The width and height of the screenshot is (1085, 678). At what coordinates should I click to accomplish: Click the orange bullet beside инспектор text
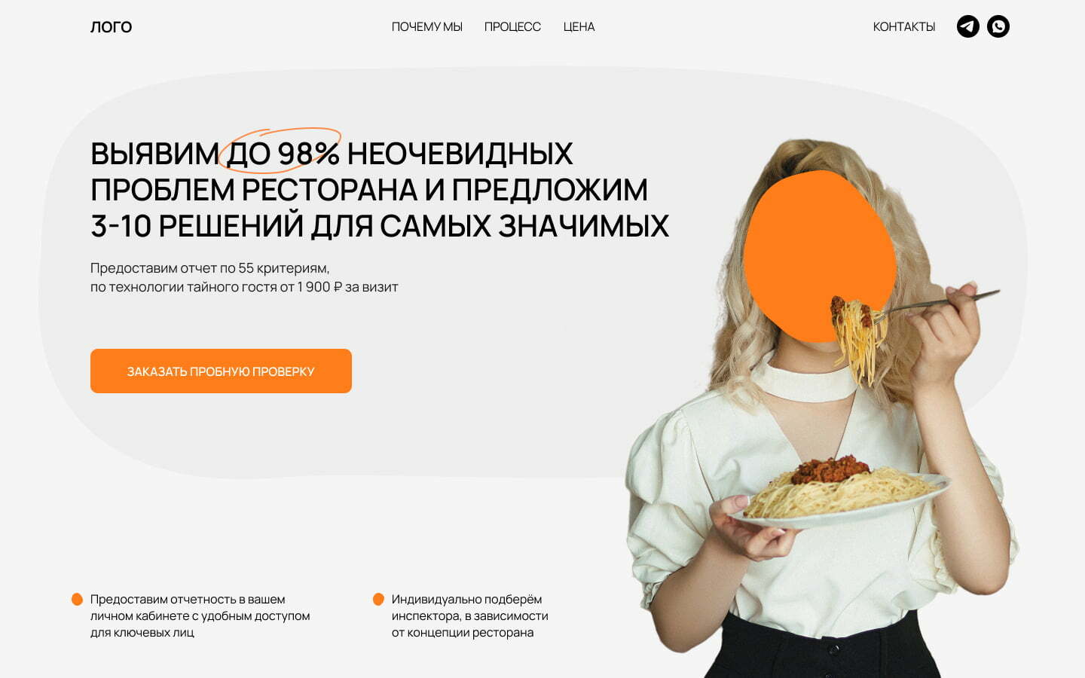tap(378, 600)
